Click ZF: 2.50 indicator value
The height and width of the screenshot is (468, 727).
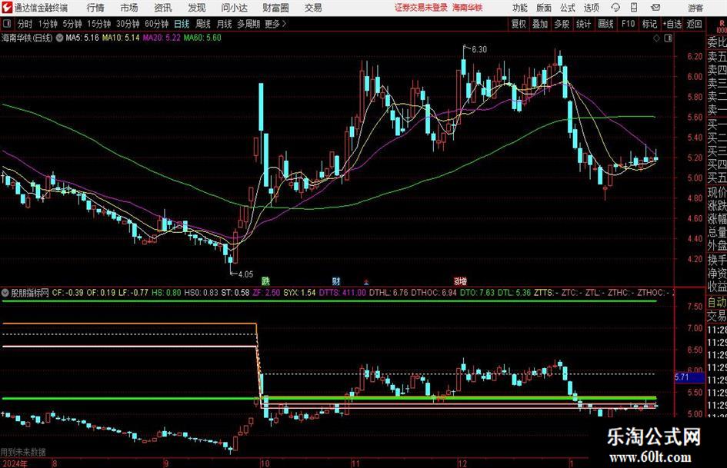click(265, 293)
